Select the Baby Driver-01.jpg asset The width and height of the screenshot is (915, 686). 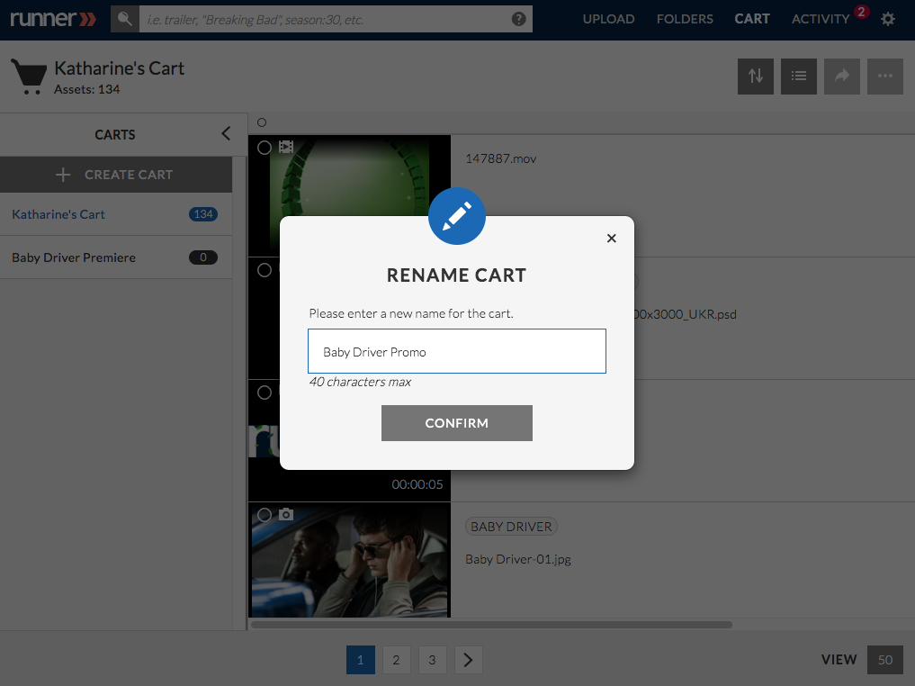(265, 514)
